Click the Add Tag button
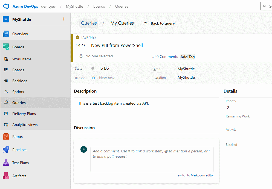 point(187,57)
